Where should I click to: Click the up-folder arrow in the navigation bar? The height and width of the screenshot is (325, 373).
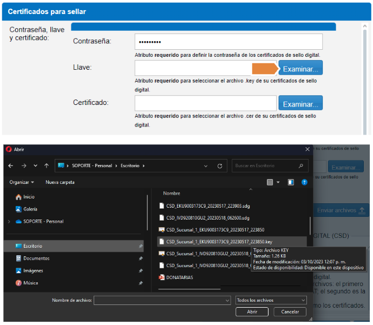(x=47, y=166)
